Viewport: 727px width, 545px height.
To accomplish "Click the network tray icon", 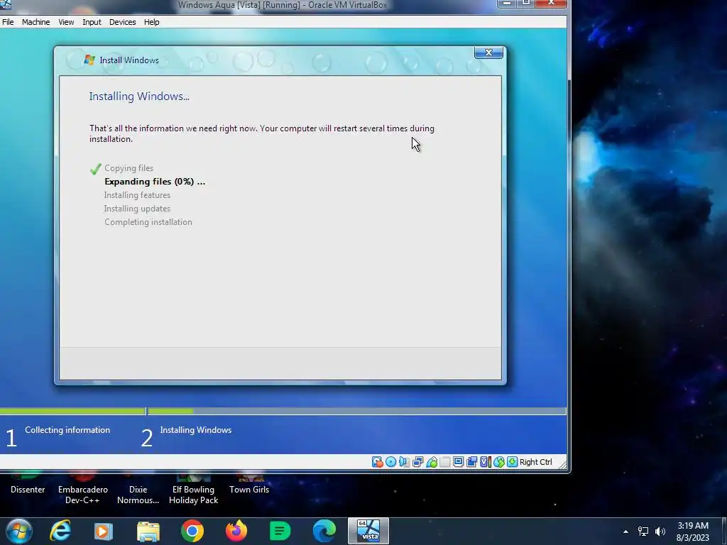I will pos(643,532).
